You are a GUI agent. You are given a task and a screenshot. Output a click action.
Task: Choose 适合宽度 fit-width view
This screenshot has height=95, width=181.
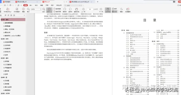coord(57,9)
